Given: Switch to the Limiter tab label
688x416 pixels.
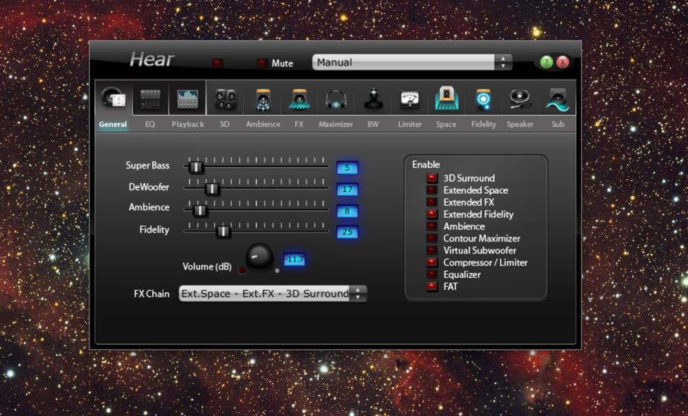Looking at the screenshot, I should click(x=410, y=124).
